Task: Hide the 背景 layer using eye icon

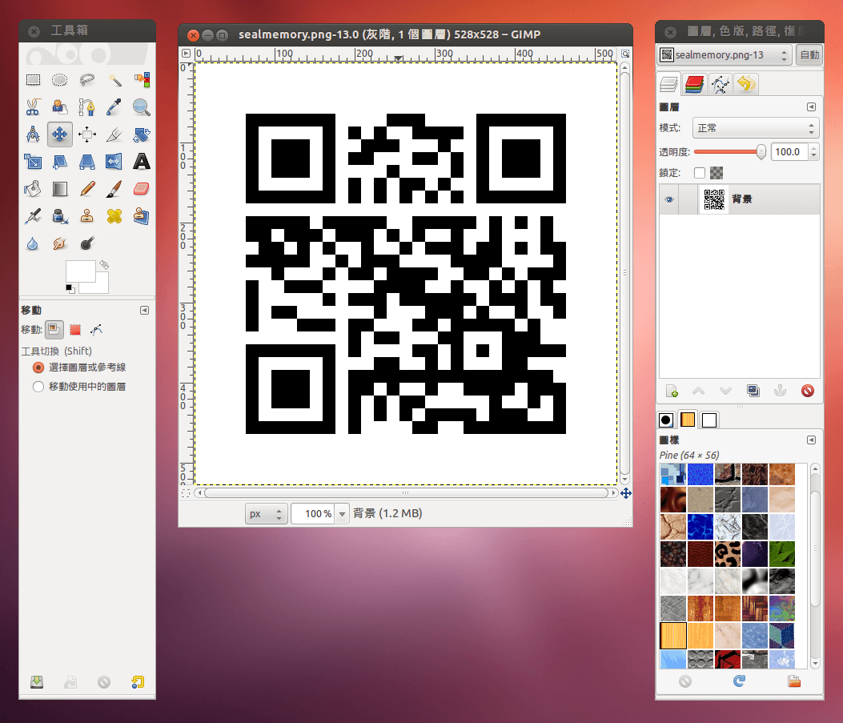Action: pos(668,199)
